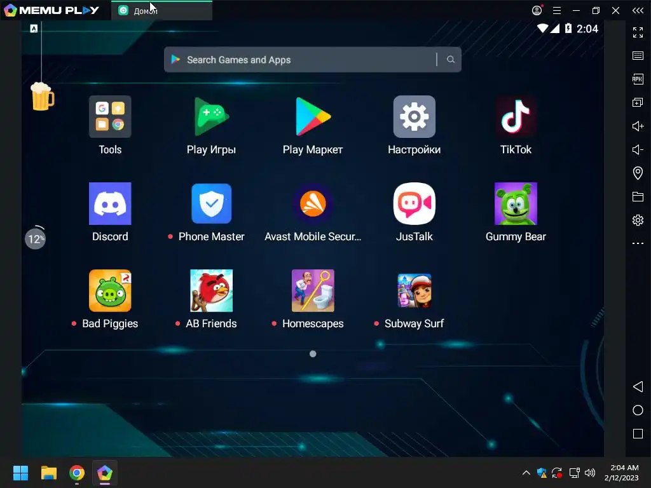The width and height of the screenshot is (651, 488).
Task: Collapse sidebar with triple chevron
Action: [638, 10]
